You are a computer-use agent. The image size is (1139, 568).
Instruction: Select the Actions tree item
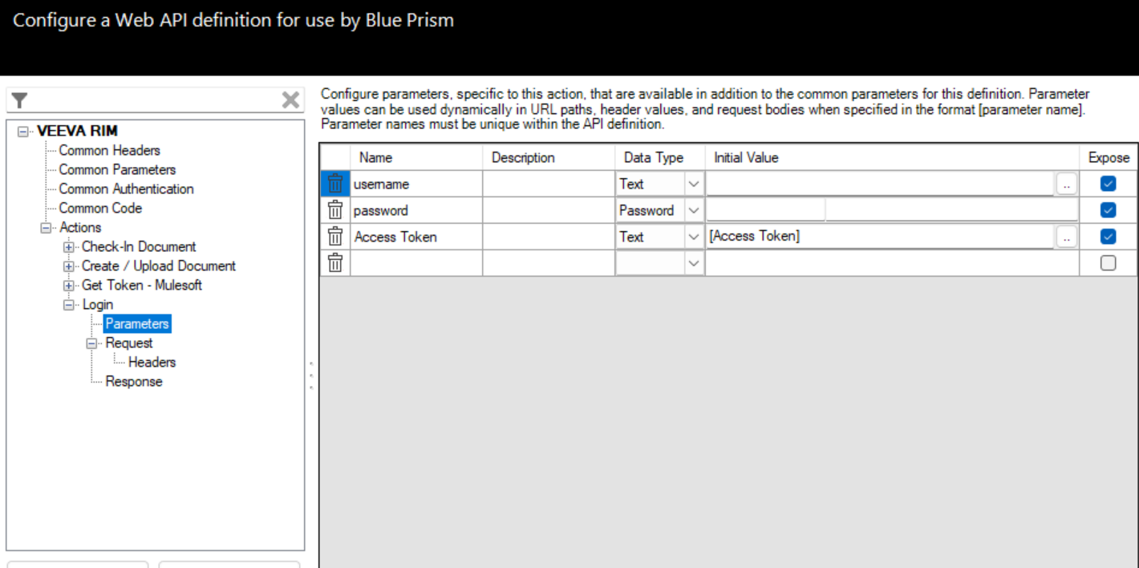pyautogui.click(x=80, y=227)
